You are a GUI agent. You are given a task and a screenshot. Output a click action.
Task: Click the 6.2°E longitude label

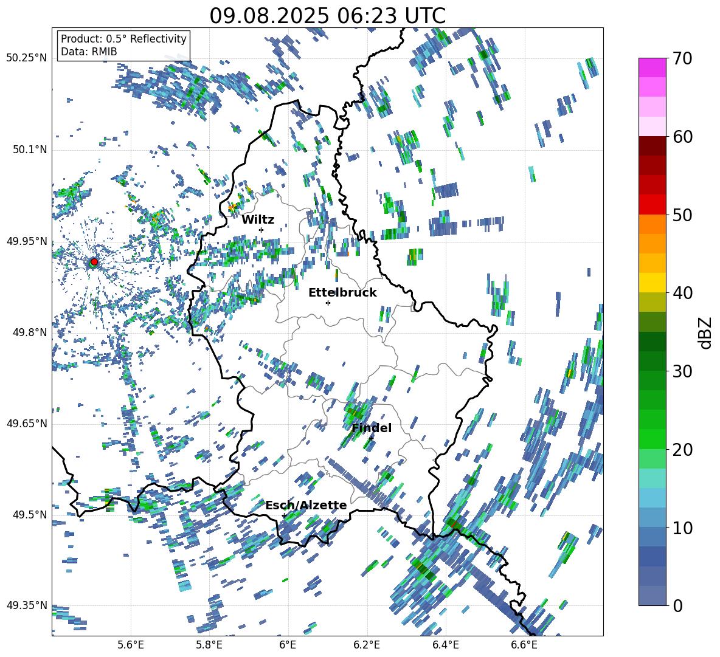coord(367,645)
